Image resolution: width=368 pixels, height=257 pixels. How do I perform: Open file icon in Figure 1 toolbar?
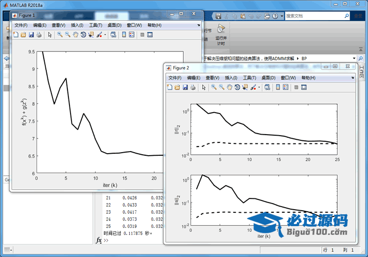(x=23, y=35)
